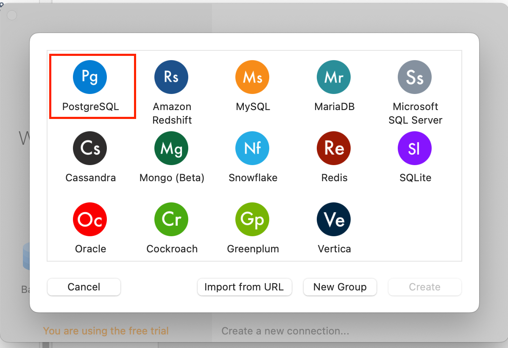Select the Vertica Ve icon
The height and width of the screenshot is (348, 508).
[x=334, y=219]
